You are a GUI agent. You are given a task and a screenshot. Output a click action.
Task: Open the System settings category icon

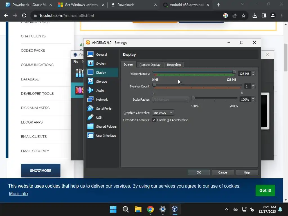(x=90, y=63)
